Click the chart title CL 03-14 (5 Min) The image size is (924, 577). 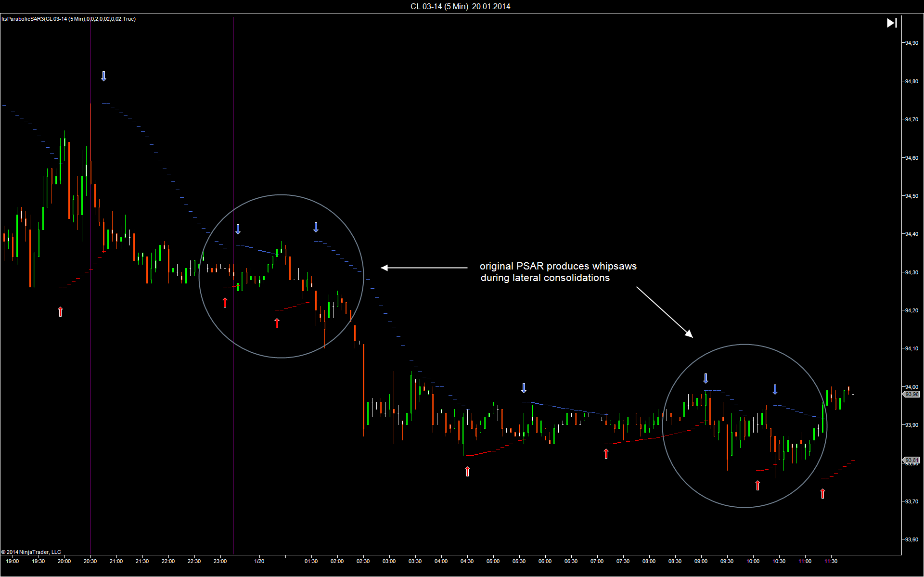460,6
